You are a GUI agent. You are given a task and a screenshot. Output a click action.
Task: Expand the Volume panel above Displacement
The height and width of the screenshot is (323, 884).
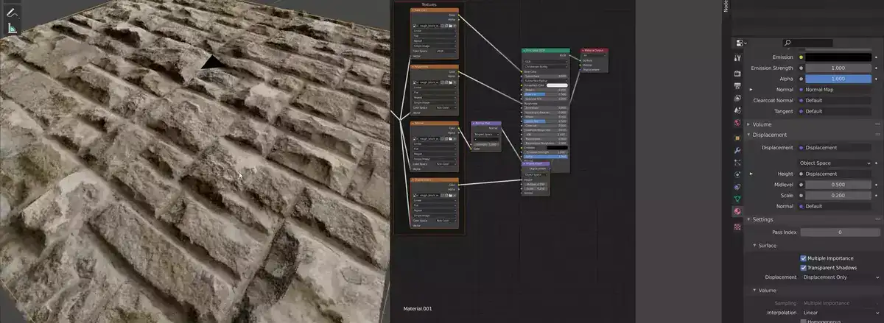tap(748, 124)
